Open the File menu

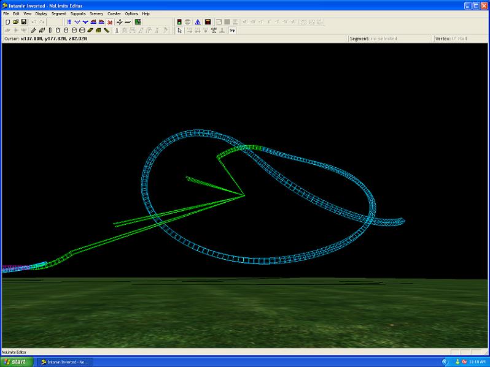(6, 13)
